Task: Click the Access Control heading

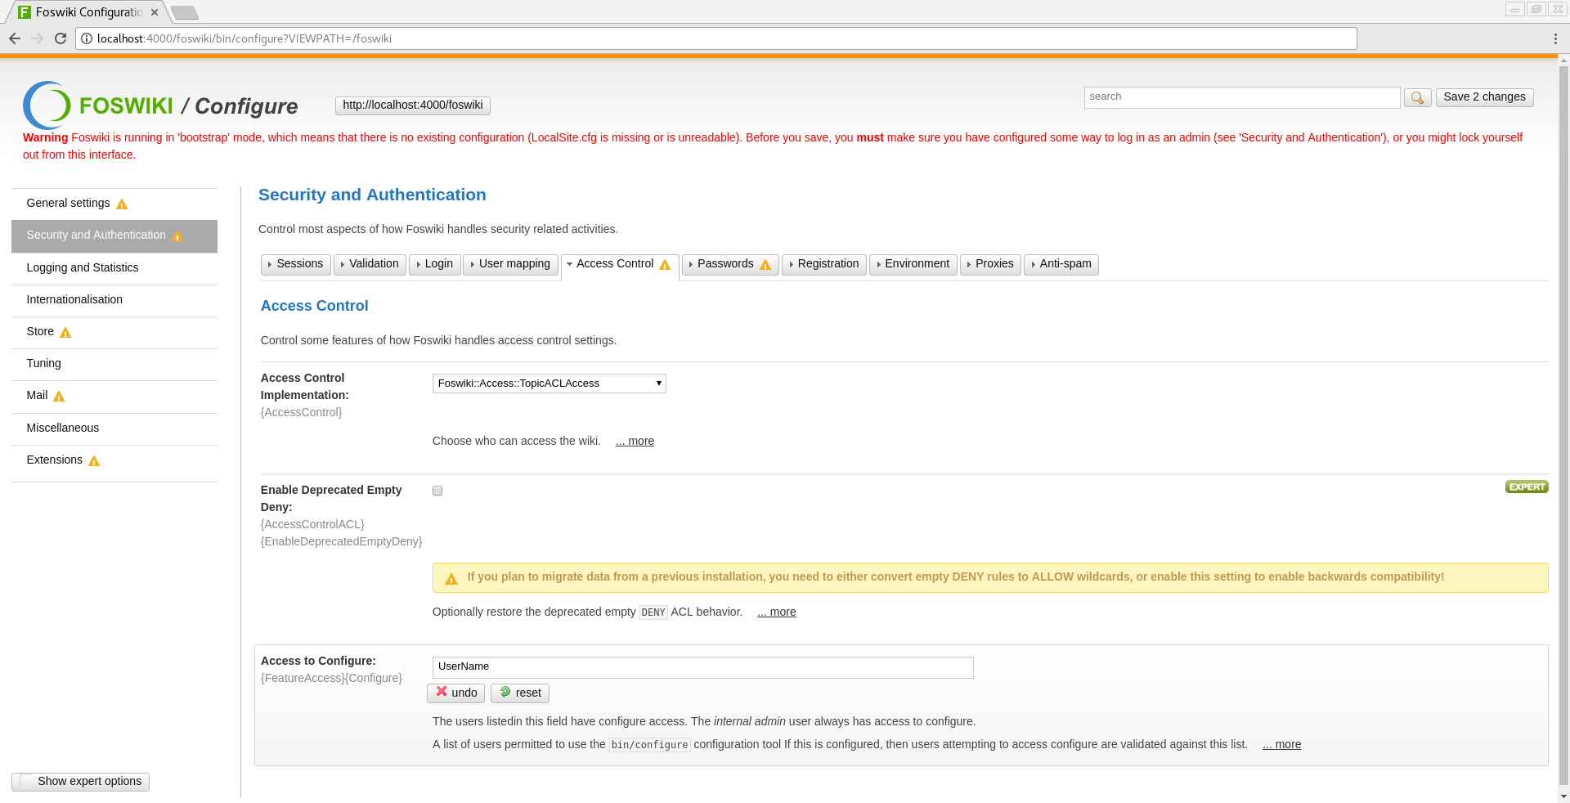Action: (x=314, y=306)
